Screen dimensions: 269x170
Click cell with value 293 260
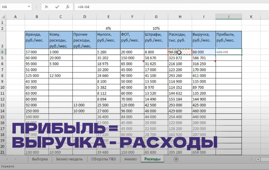coord(180,76)
